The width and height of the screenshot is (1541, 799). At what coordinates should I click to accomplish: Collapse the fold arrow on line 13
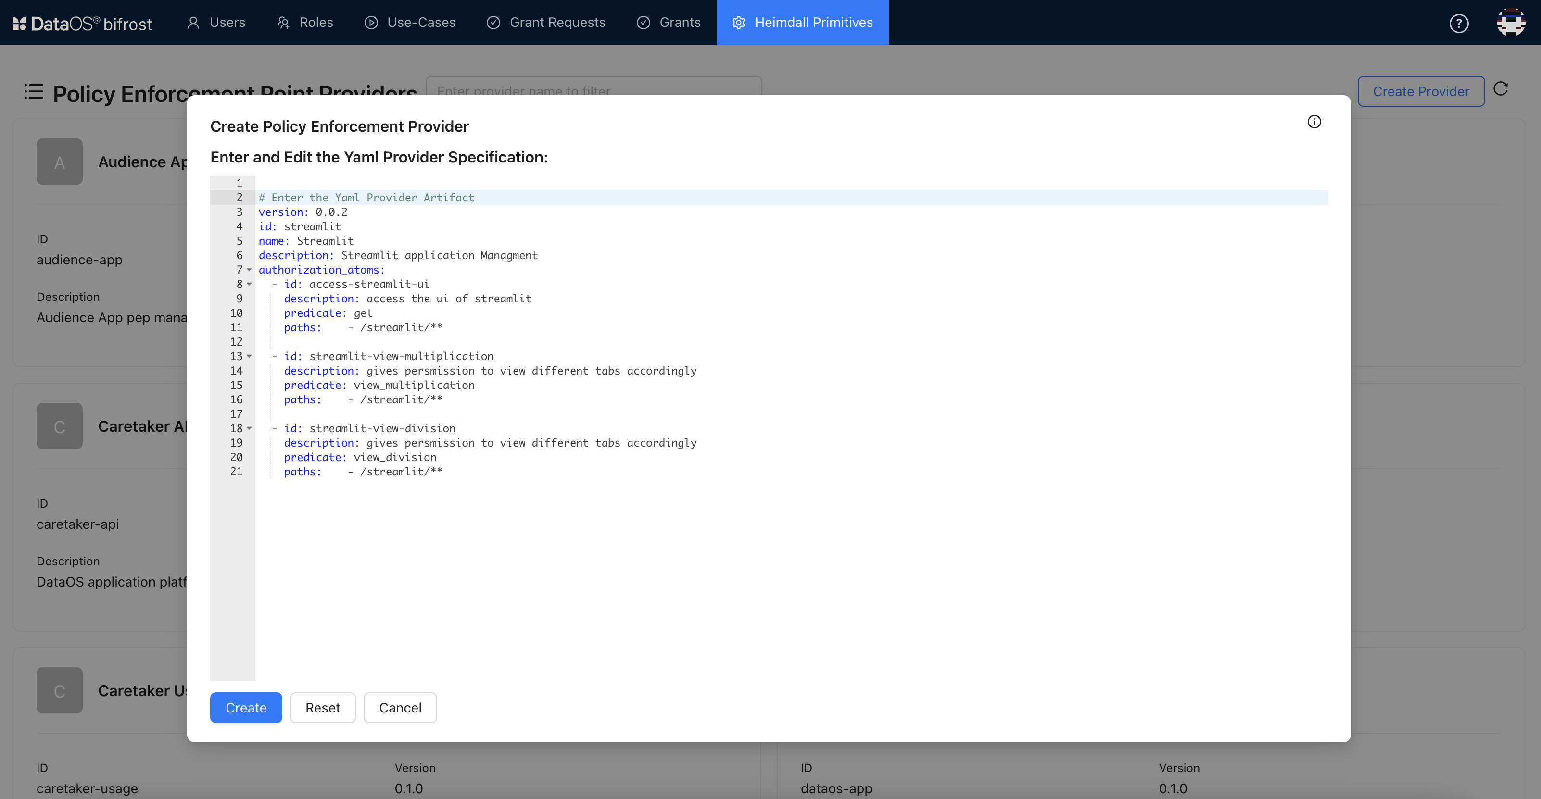point(250,356)
